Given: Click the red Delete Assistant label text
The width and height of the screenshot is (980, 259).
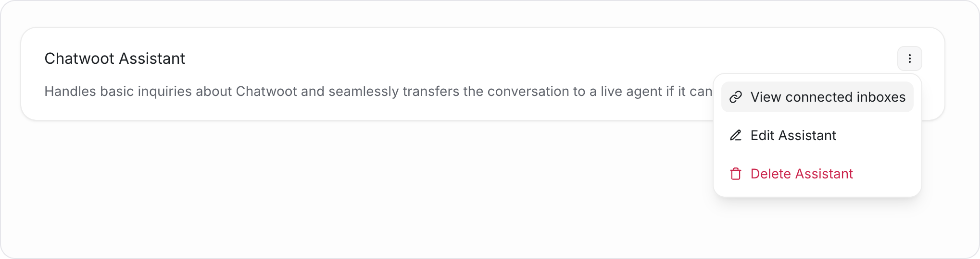Looking at the screenshot, I should [x=802, y=174].
